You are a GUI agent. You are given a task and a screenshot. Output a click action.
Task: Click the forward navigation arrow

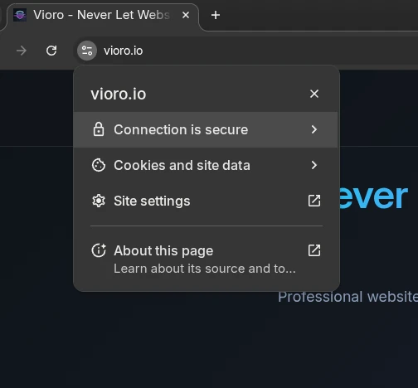click(x=22, y=51)
